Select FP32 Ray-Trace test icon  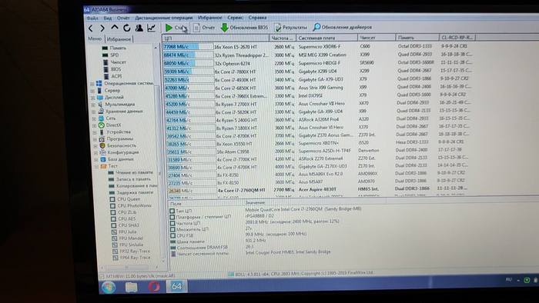coord(115,251)
